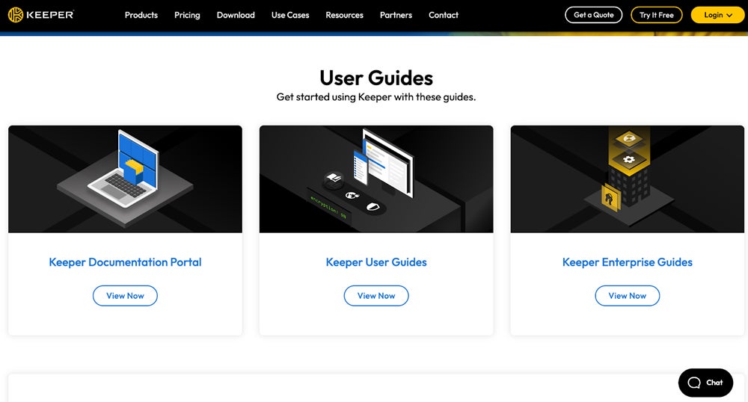
Task: Click the Keeper Documentation Portal laptop image
Action: click(125, 179)
